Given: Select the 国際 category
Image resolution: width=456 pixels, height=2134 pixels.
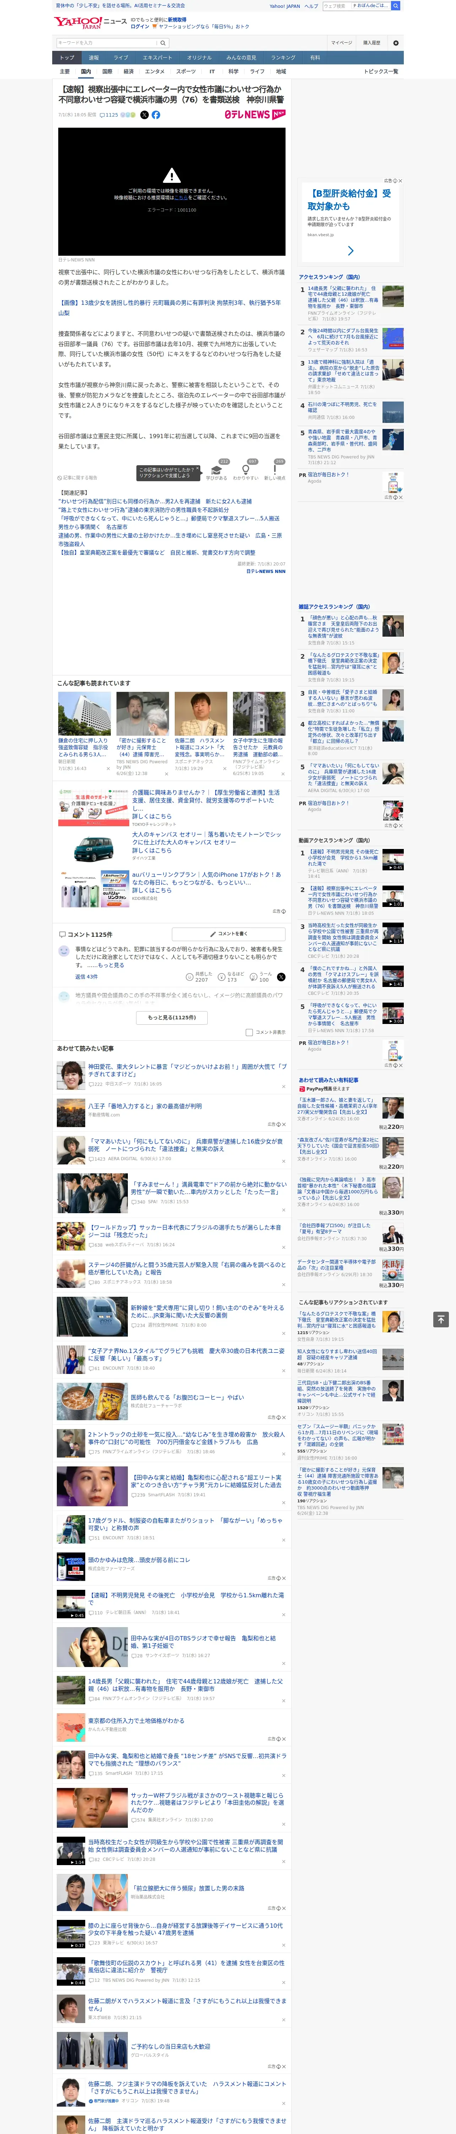Looking at the screenshot, I should tap(107, 71).
